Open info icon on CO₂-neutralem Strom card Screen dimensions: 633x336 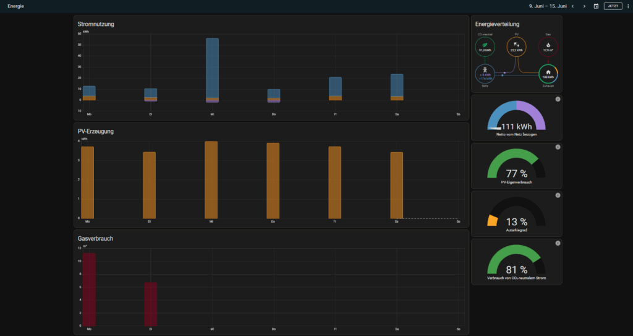pos(558,243)
